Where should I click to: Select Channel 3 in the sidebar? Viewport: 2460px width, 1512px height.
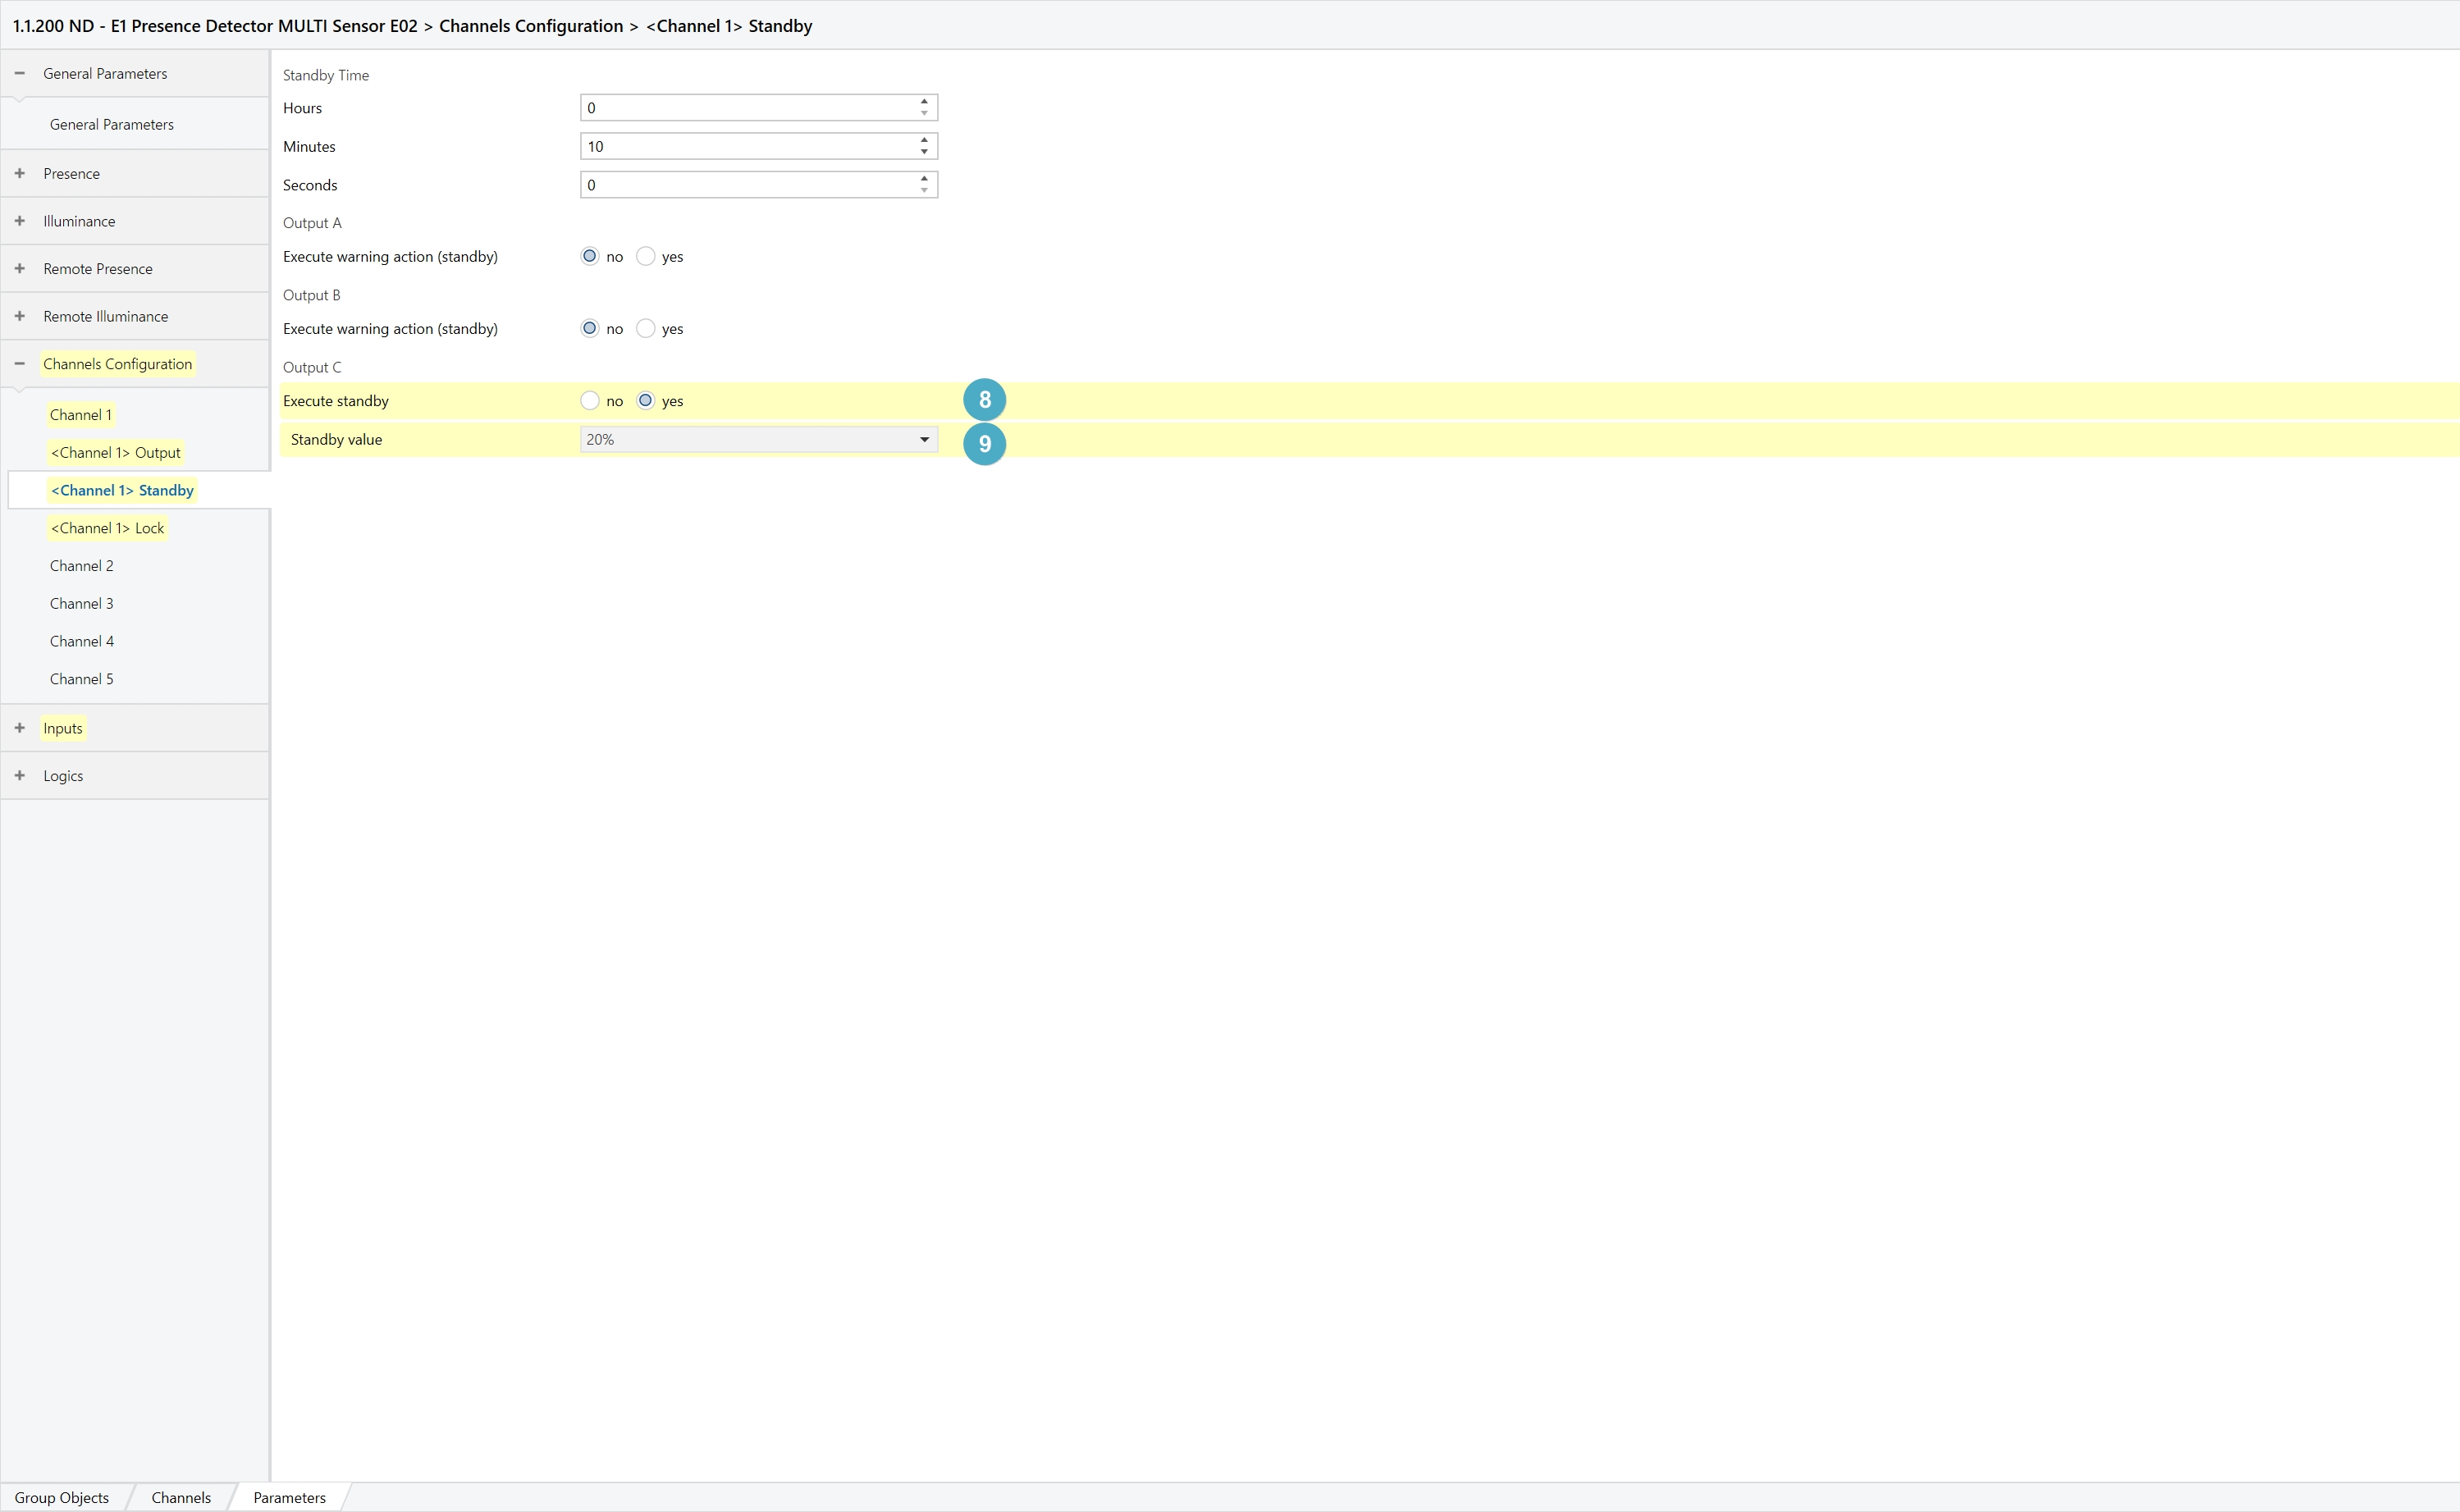coord(82,603)
